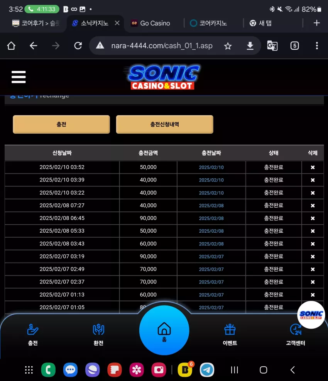The image size is (328, 381).
Task: Tap the Android back navigation button
Action: coord(293,370)
